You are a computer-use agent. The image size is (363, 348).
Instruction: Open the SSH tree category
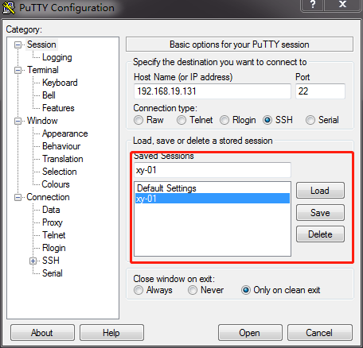click(51, 261)
